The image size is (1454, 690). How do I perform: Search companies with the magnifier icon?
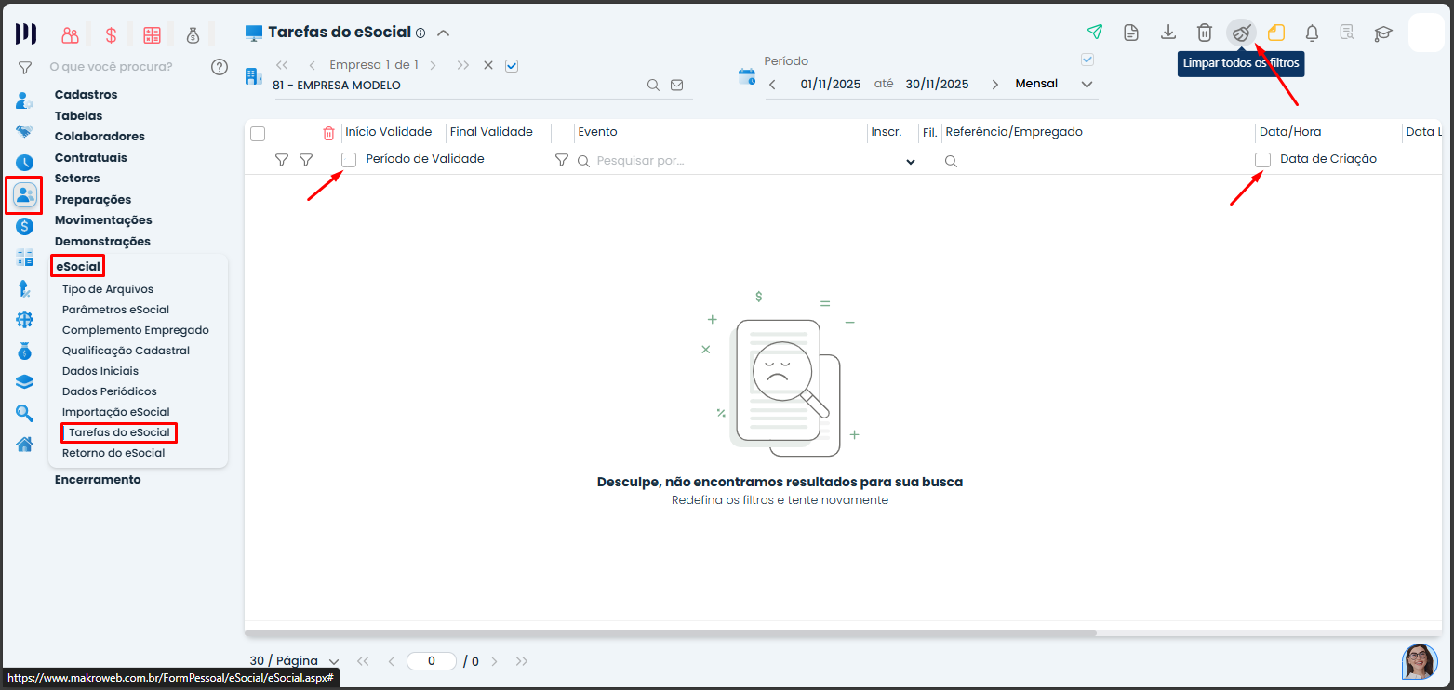tap(654, 85)
